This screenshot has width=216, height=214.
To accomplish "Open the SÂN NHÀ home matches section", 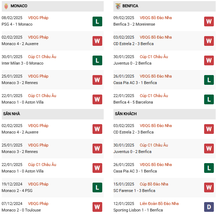I will click(x=12, y=114).
